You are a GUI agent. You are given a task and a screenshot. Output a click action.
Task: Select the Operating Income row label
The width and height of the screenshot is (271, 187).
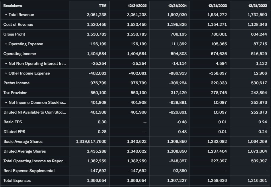point(20,54)
